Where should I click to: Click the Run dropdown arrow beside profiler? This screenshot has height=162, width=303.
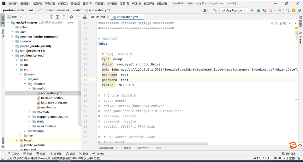(275, 10)
